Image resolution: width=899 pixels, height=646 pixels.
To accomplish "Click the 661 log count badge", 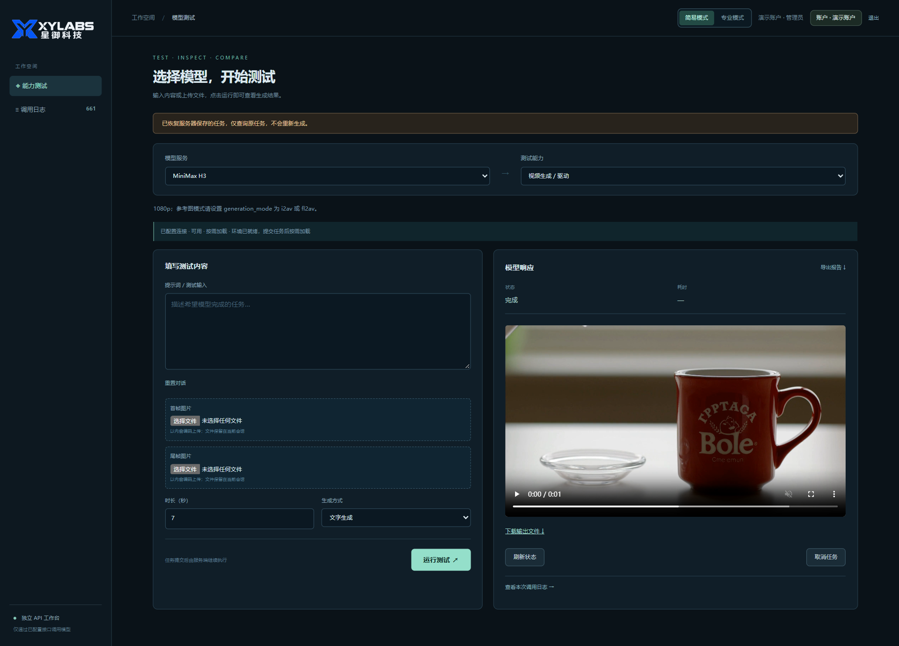I will [x=91, y=109].
